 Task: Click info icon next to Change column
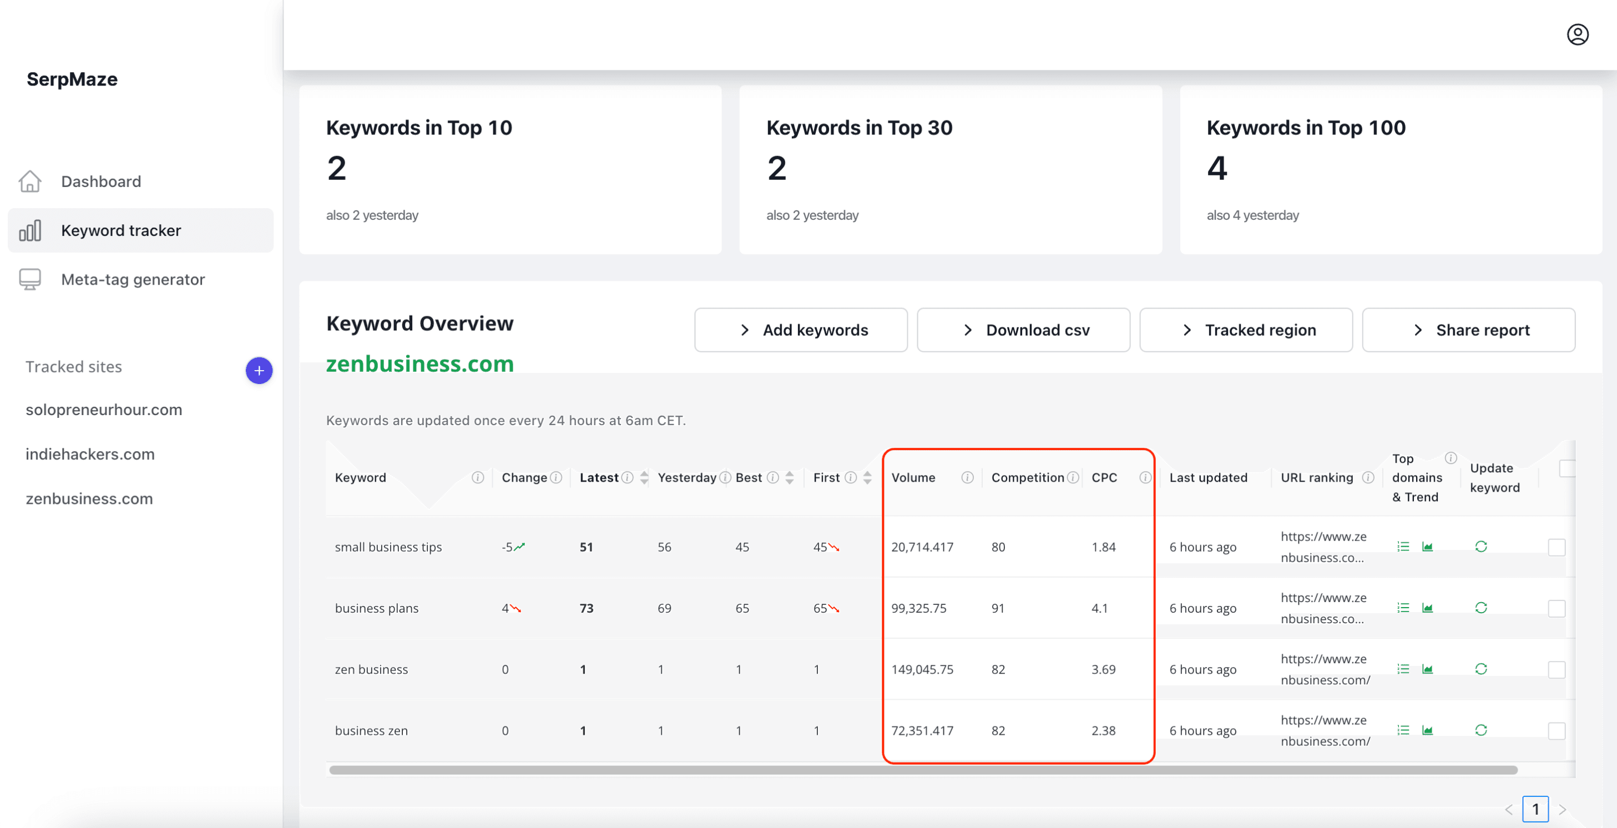pyautogui.click(x=555, y=478)
